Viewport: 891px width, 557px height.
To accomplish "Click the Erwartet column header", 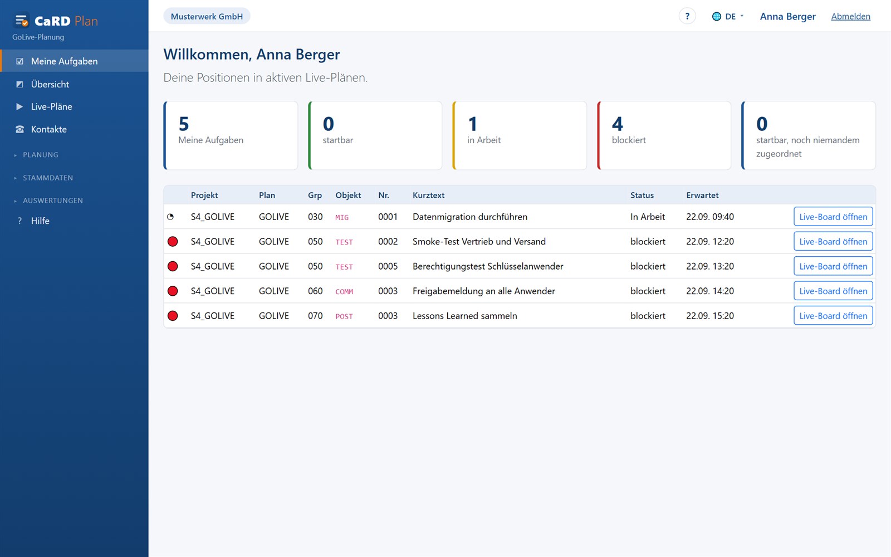I will point(702,195).
